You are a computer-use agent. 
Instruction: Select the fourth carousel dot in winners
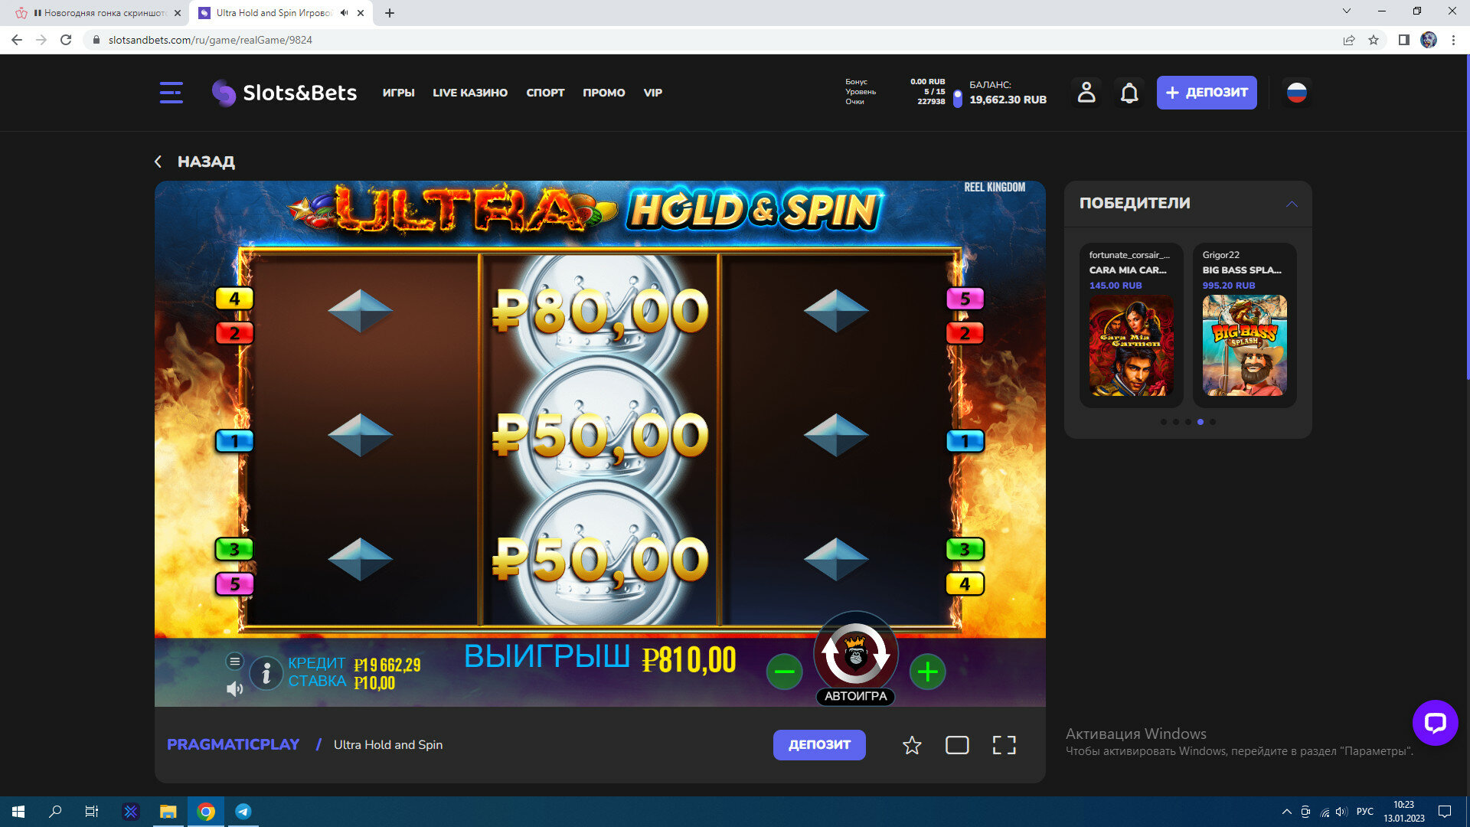pyautogui.click(x=1200, y=422)
